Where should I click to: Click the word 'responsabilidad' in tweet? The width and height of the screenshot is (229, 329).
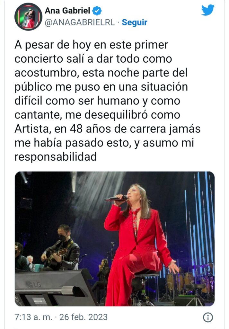56,157
